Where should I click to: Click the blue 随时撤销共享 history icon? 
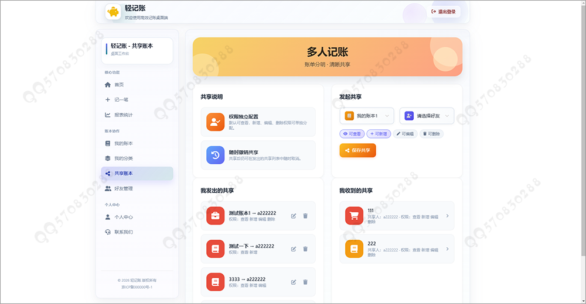[215, 155]
